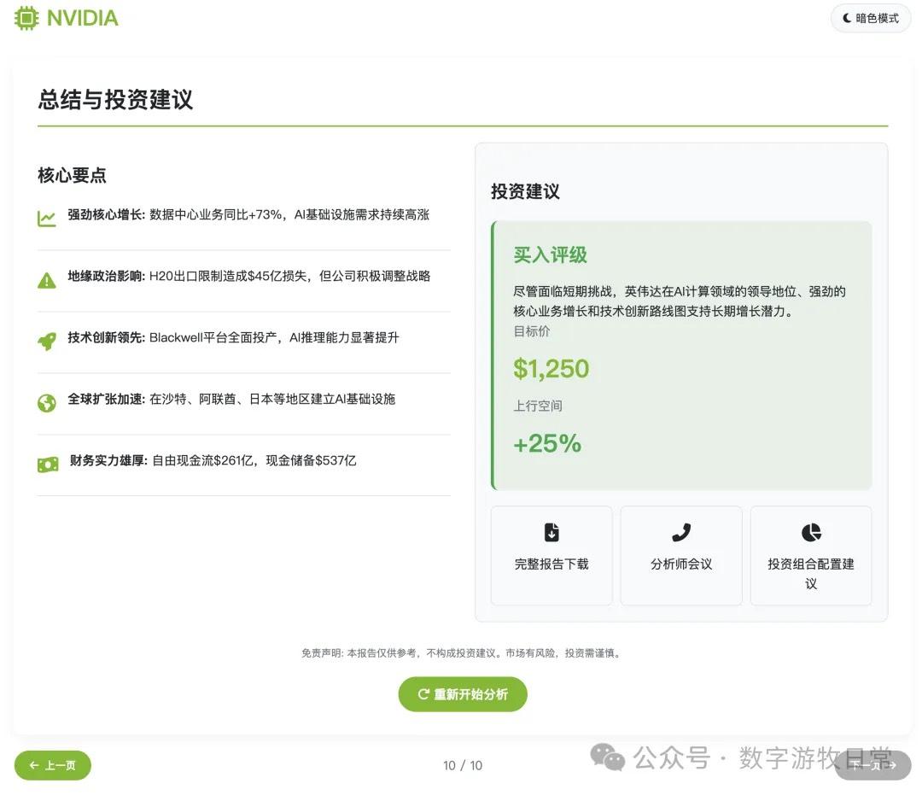Open the 投资组合配置建议 panel
The image size is (922, 795).
tap(810, 555)
